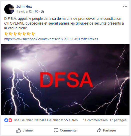Click the red heart reaction icon
This screenshot has width=131, height=136.
click(x=10, y=120)
